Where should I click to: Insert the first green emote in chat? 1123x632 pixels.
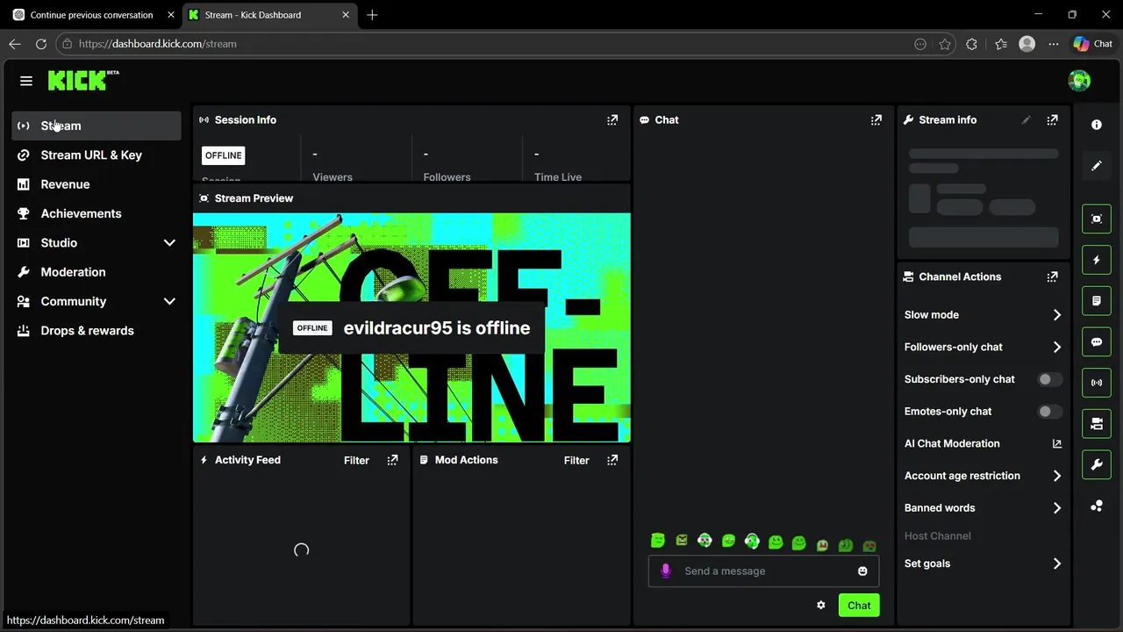(658, 541)
